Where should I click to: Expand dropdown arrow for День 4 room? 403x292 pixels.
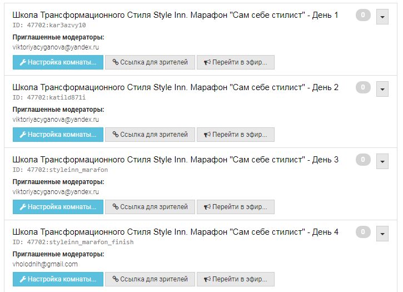point(382,234)
